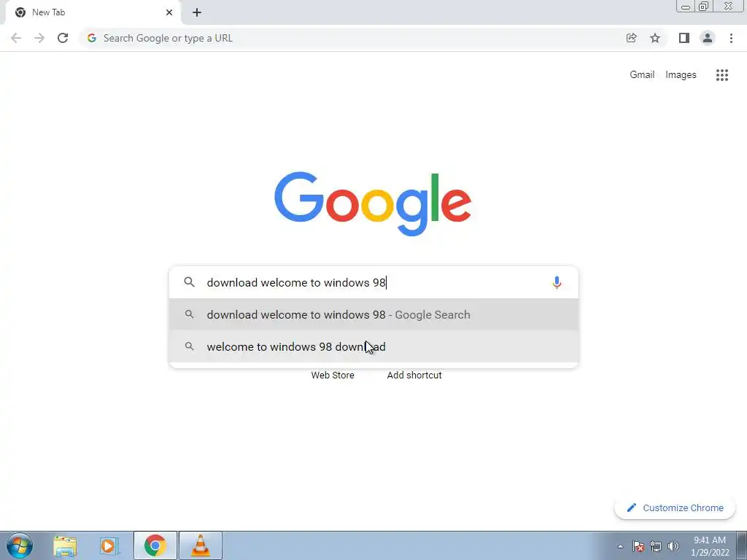The image size is (747, 560).
Task: Open the profile avatar menu
Action: tap(708, 38)
